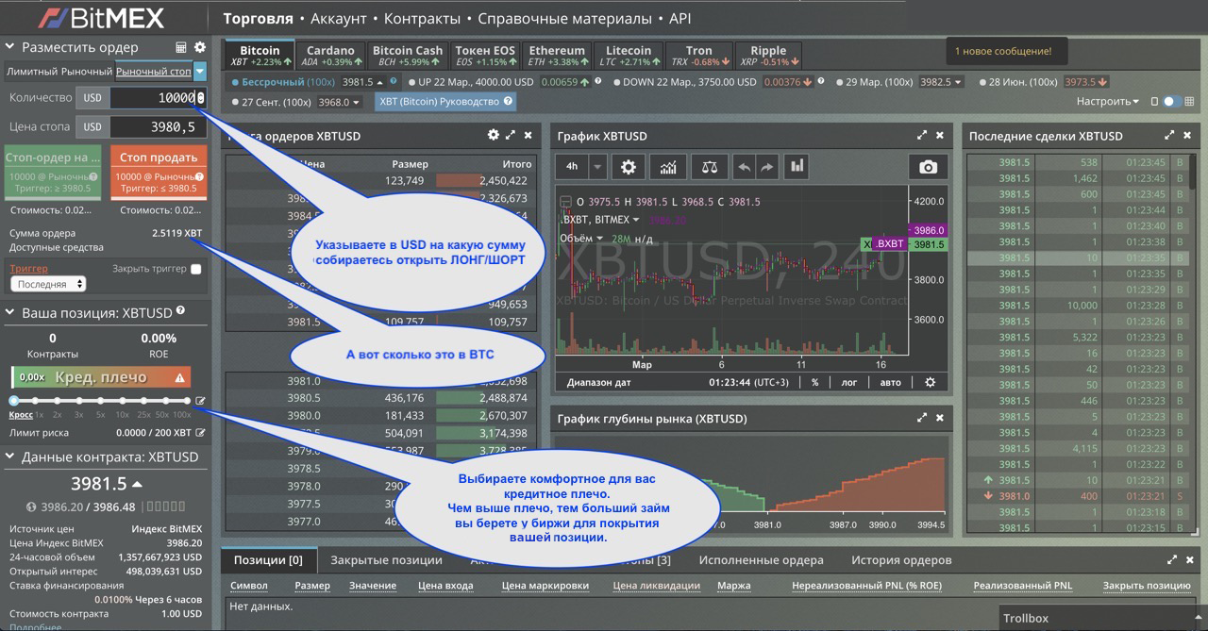Toggle the лог scale option on chart
Screen dimensions: 1208x631
(x=848, y=383)
